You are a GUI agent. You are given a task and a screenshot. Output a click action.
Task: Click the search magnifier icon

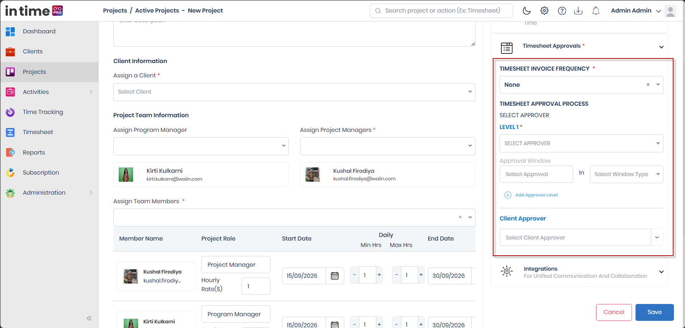tap(378, 11)
